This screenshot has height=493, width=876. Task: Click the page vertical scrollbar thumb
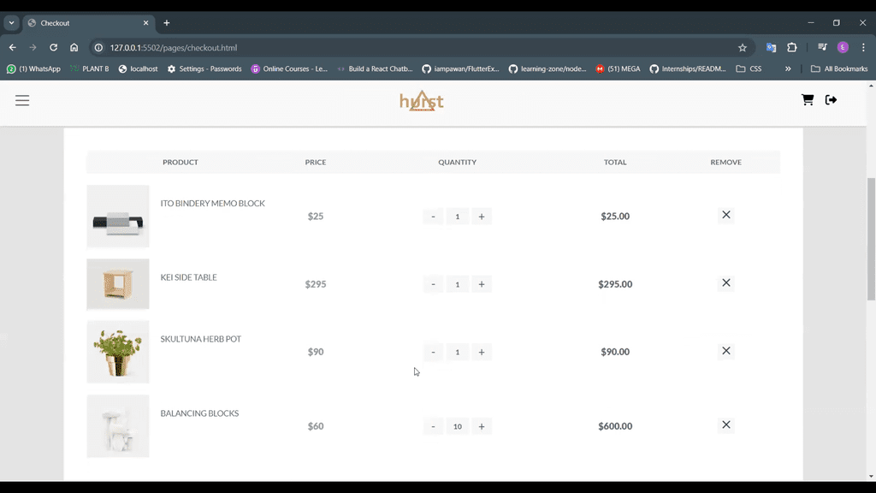[871, 240]
